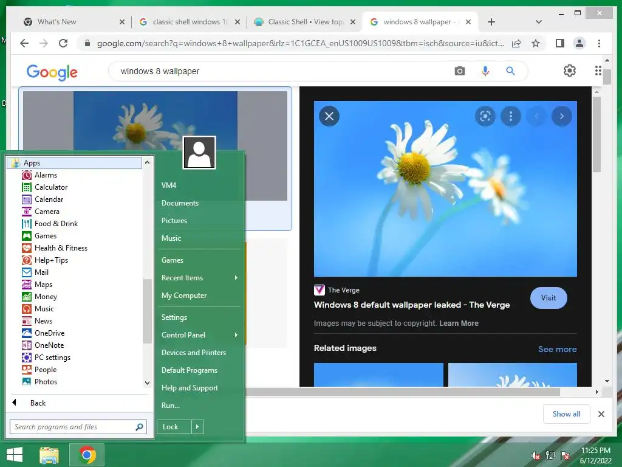Launch Calculator from Apps list

[x=27, y=187]
